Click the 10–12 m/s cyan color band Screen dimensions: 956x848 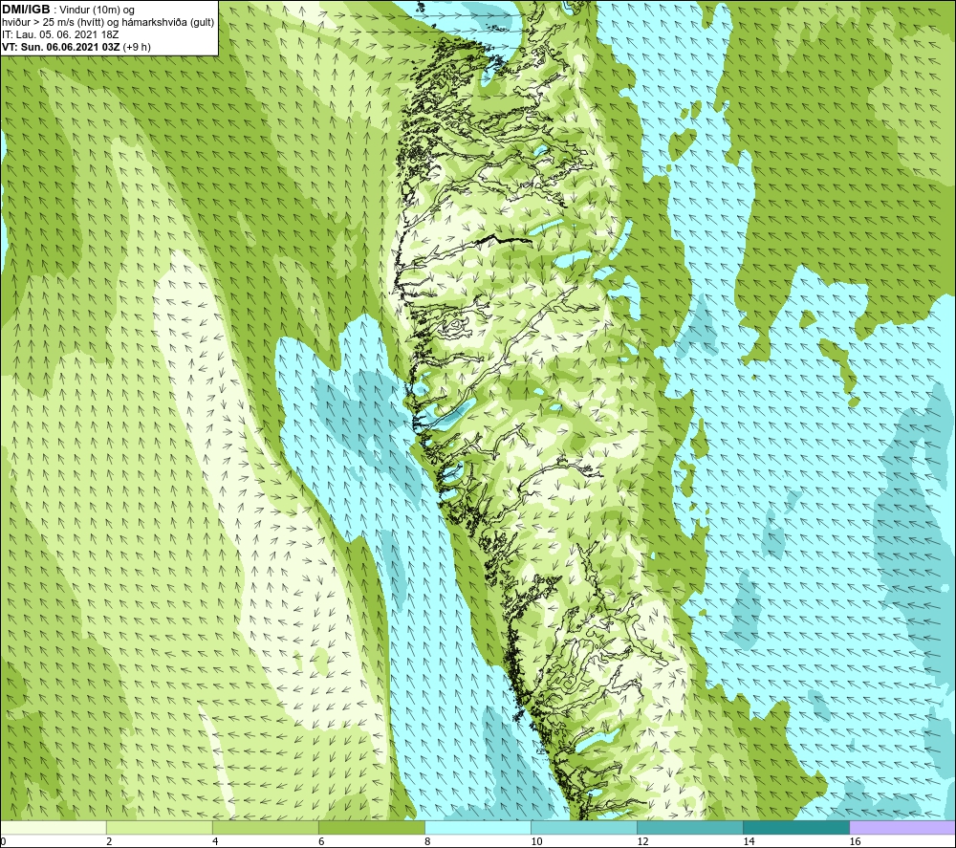[584, 827]
